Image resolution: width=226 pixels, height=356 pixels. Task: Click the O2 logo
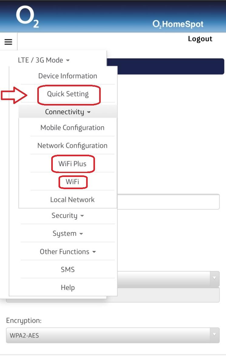(27, 17)
